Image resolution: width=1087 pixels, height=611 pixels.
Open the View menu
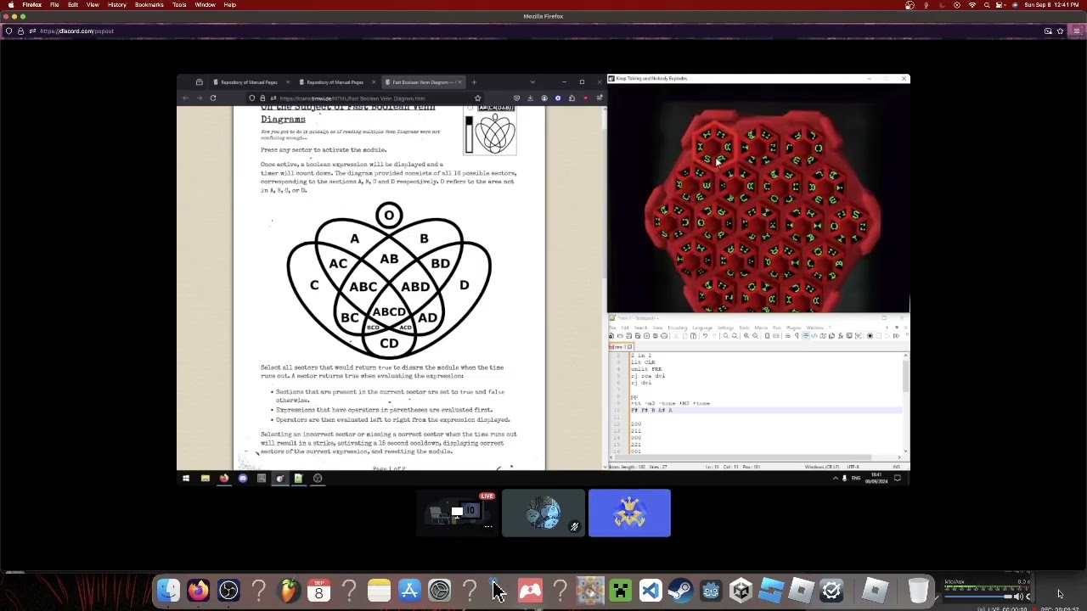[x=93, y=5]
